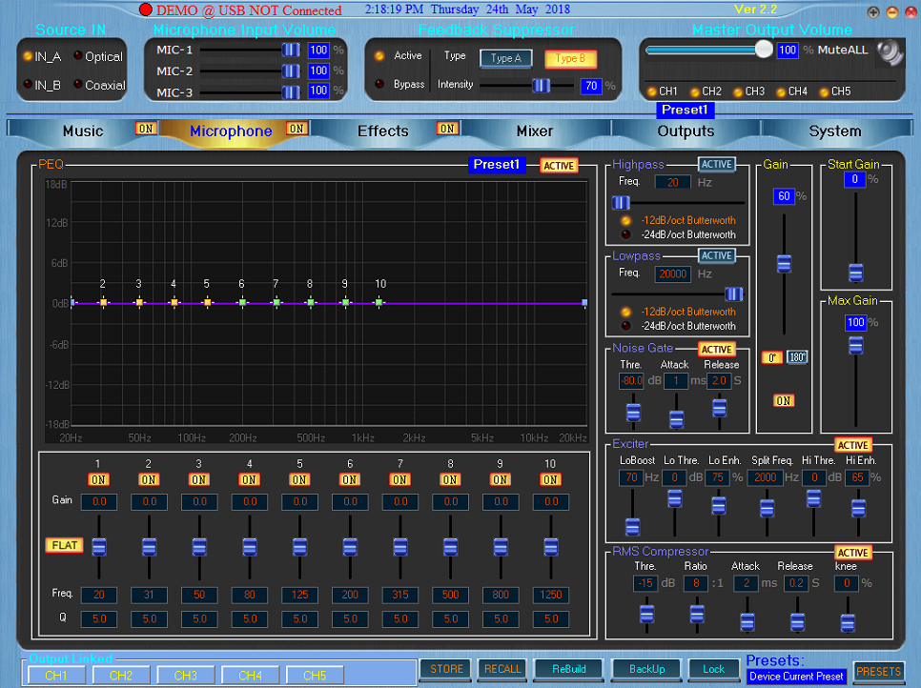Toggle the Noise Gate ACTIVE button
This screenshot has width=921, height=688.
pyautogui.click(x=716, y=350)
